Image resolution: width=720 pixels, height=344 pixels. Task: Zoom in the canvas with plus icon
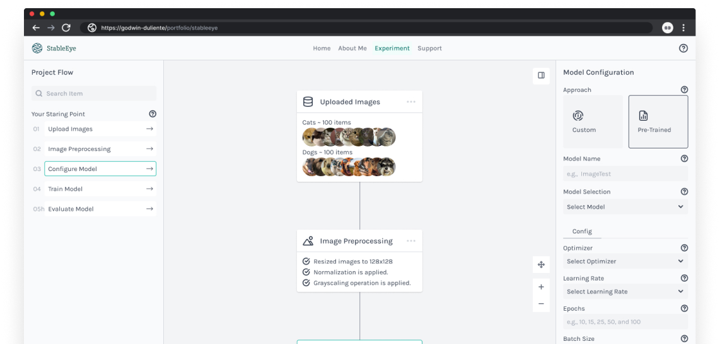[x=541, y=287]
